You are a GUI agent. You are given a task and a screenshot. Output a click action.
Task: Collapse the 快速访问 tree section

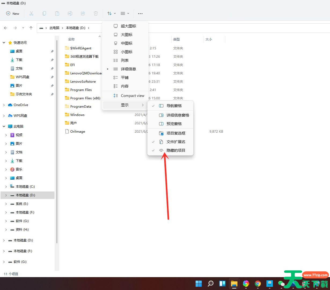(4, 43)
